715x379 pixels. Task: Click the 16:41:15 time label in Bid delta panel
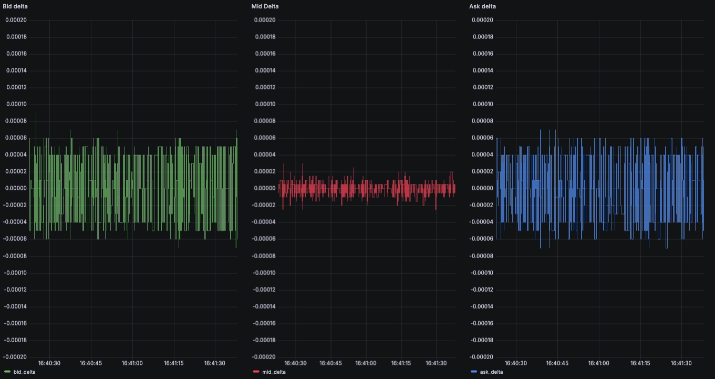173,363
